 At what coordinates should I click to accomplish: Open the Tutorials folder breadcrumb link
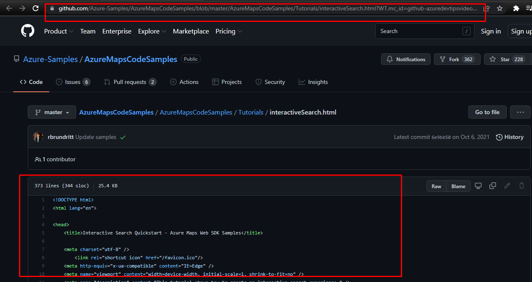click(x=251, y=112)
